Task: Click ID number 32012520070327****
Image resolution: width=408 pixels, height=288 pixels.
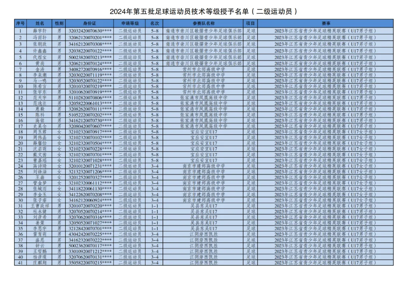Action: coord(90,178)
